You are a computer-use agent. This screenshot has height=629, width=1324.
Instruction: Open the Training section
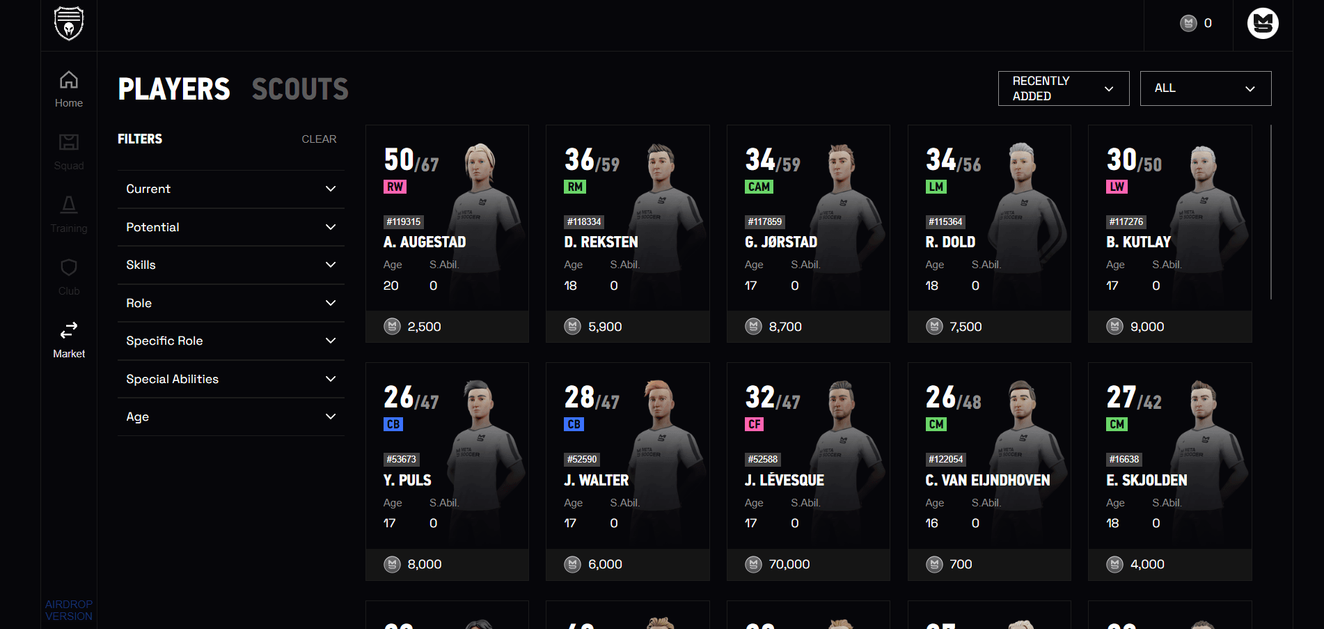coord(69,215)
